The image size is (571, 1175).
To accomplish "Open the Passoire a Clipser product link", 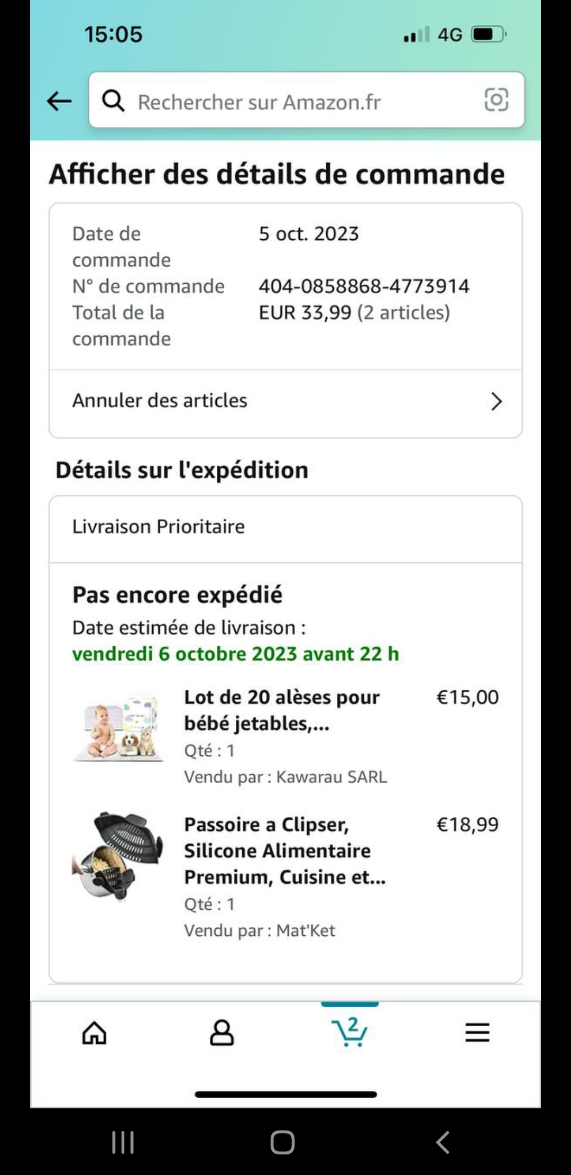I will (284, 851).
